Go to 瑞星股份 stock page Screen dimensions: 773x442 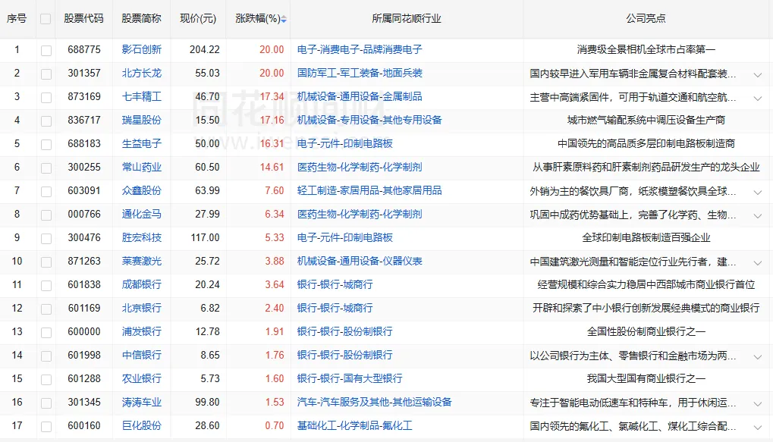(142, 121)
